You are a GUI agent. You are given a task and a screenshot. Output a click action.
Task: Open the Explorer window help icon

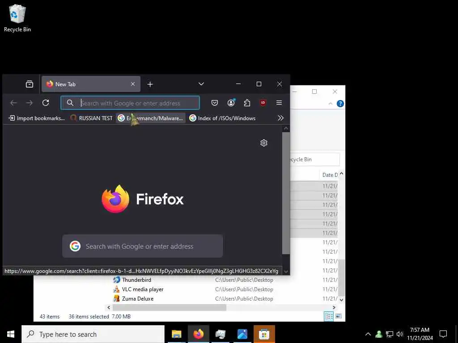click(x=340, y=104)
